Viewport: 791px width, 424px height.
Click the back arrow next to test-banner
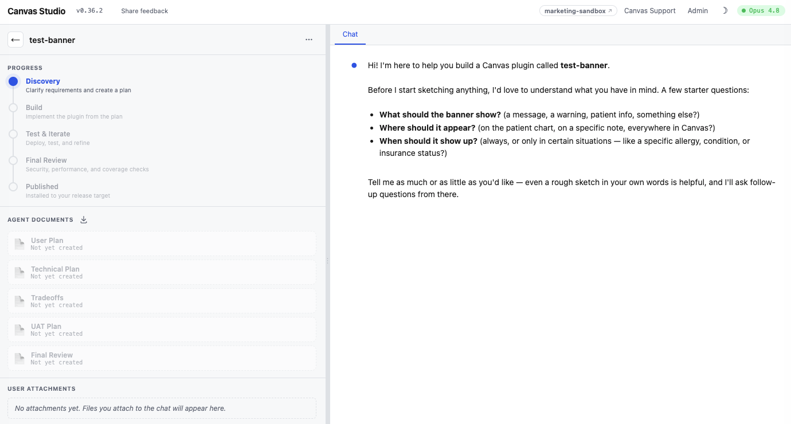[15, 40]
